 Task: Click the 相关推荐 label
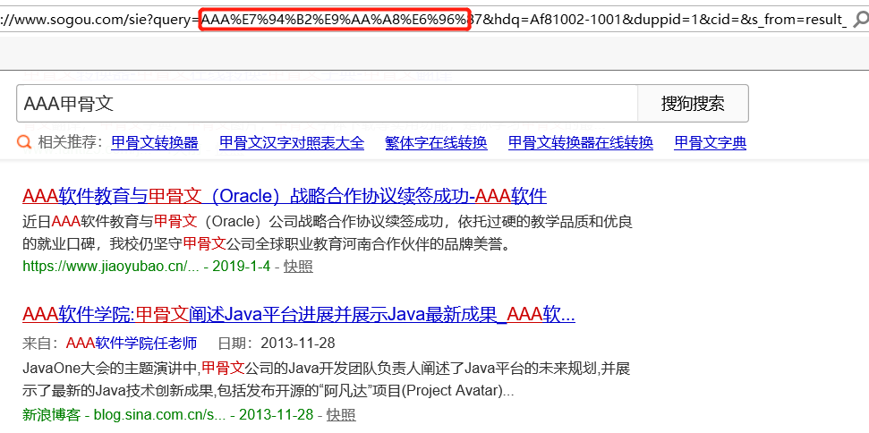(x=70, y=143)
